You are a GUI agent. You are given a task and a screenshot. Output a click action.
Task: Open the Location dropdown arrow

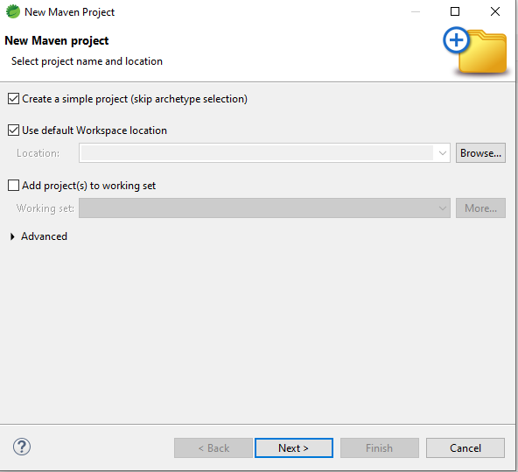[x=443, y=153]
